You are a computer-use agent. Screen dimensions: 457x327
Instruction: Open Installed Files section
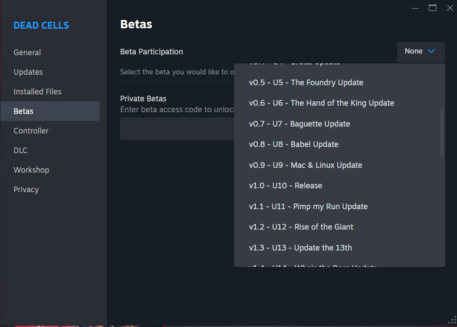pos(37,92)
